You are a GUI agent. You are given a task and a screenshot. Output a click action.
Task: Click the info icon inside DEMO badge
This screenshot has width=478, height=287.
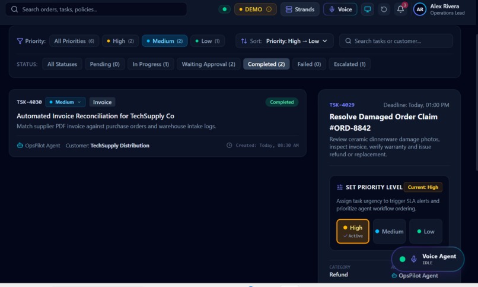269,9
